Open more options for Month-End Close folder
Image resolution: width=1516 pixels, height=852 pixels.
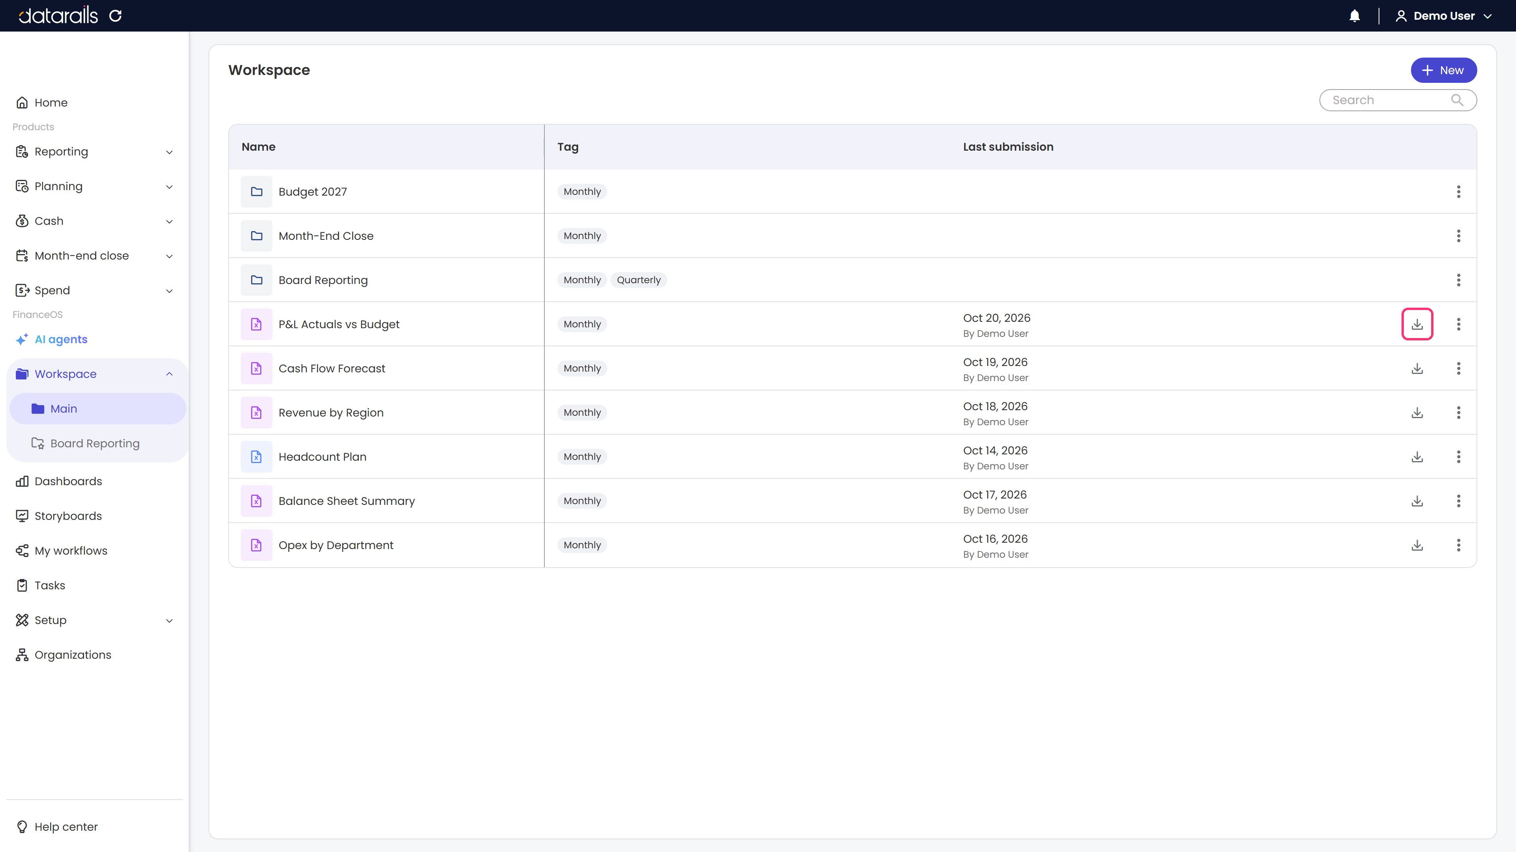coord(1458,236)
